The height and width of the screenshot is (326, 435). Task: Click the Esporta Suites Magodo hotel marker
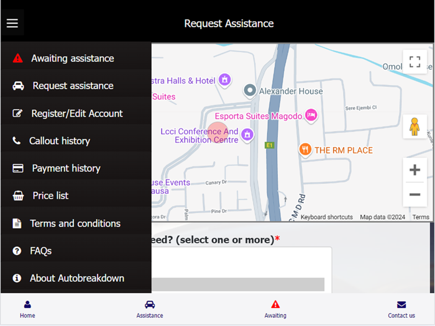pos(311,115)
